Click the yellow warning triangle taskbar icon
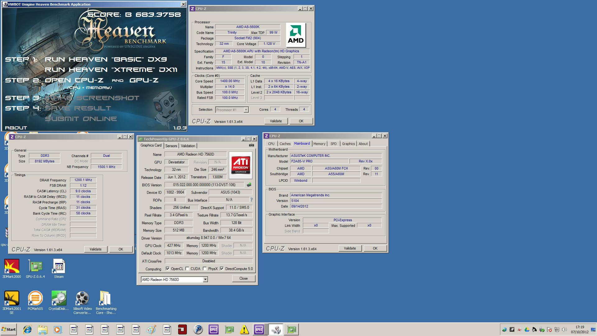Viewport: 597px width, 336px height. pyautogui.click(x=244, y=329)
